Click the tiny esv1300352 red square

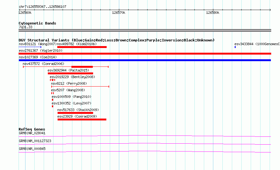pyautogui.click(x=53, y=106)
